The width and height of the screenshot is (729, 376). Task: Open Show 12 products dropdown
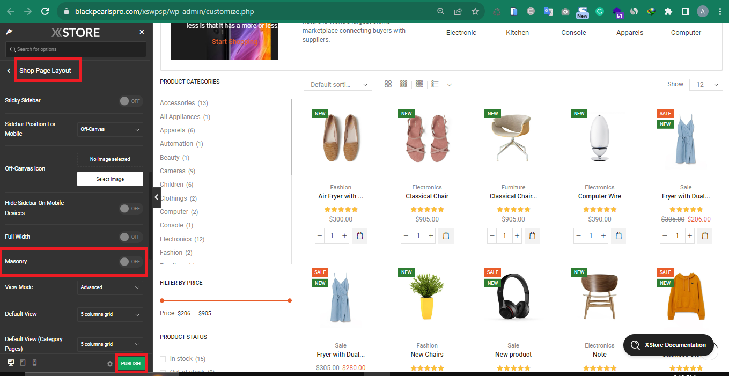click(x=707, y=85)
